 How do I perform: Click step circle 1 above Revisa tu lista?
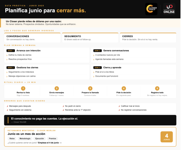coord(23,88)
